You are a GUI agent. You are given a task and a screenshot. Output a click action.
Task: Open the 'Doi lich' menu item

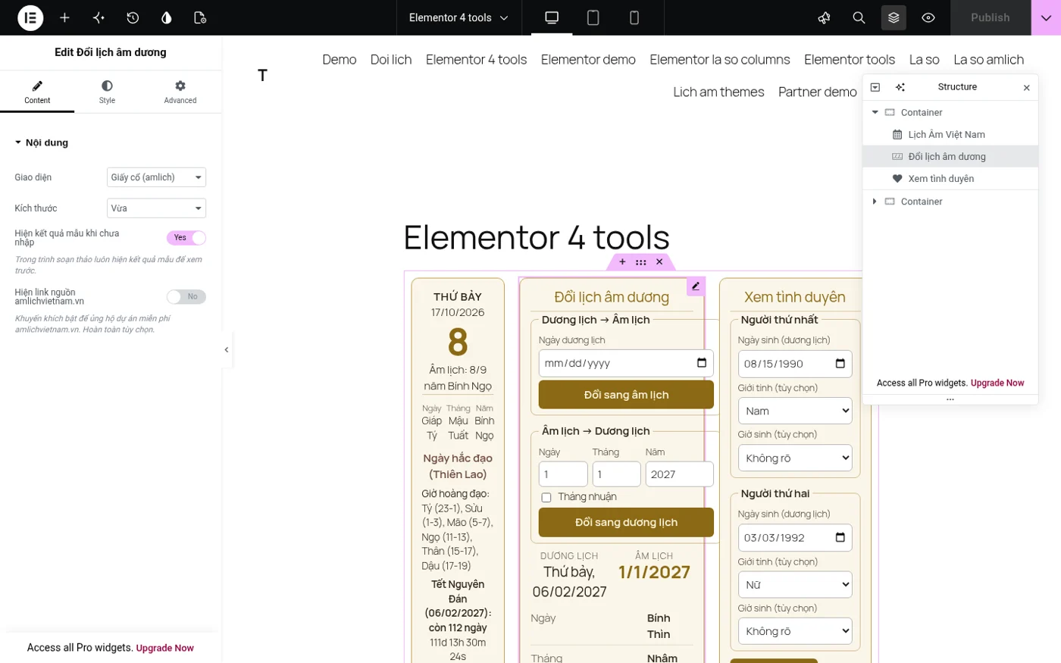(x=391, y=60)
